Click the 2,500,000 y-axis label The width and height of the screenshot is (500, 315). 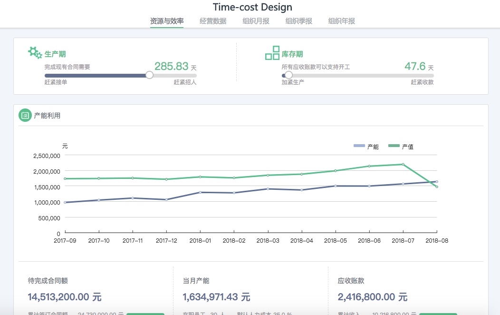47,156
